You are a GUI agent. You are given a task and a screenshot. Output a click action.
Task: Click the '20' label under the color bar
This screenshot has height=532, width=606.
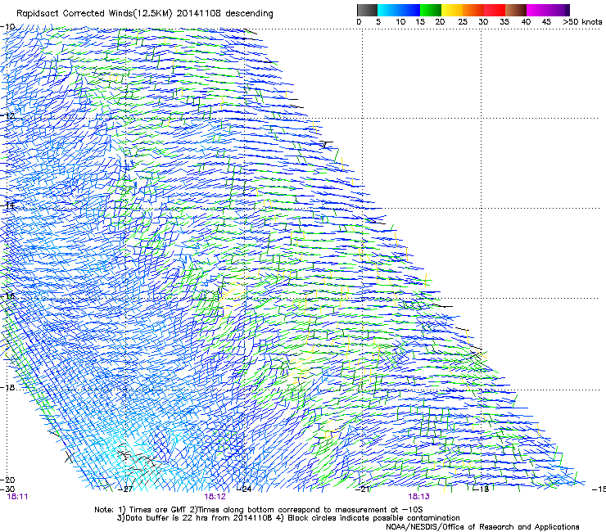tap(440, 22)
